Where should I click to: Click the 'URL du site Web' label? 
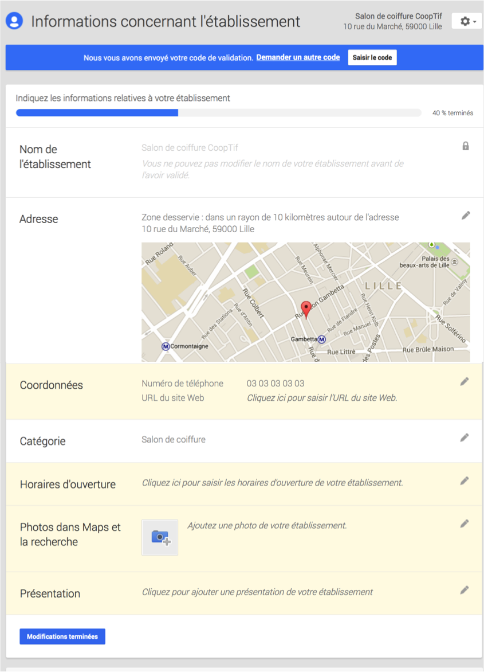(x=173, y=398)
